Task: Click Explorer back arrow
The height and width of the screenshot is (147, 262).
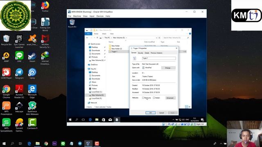Action: coord(87,38)
